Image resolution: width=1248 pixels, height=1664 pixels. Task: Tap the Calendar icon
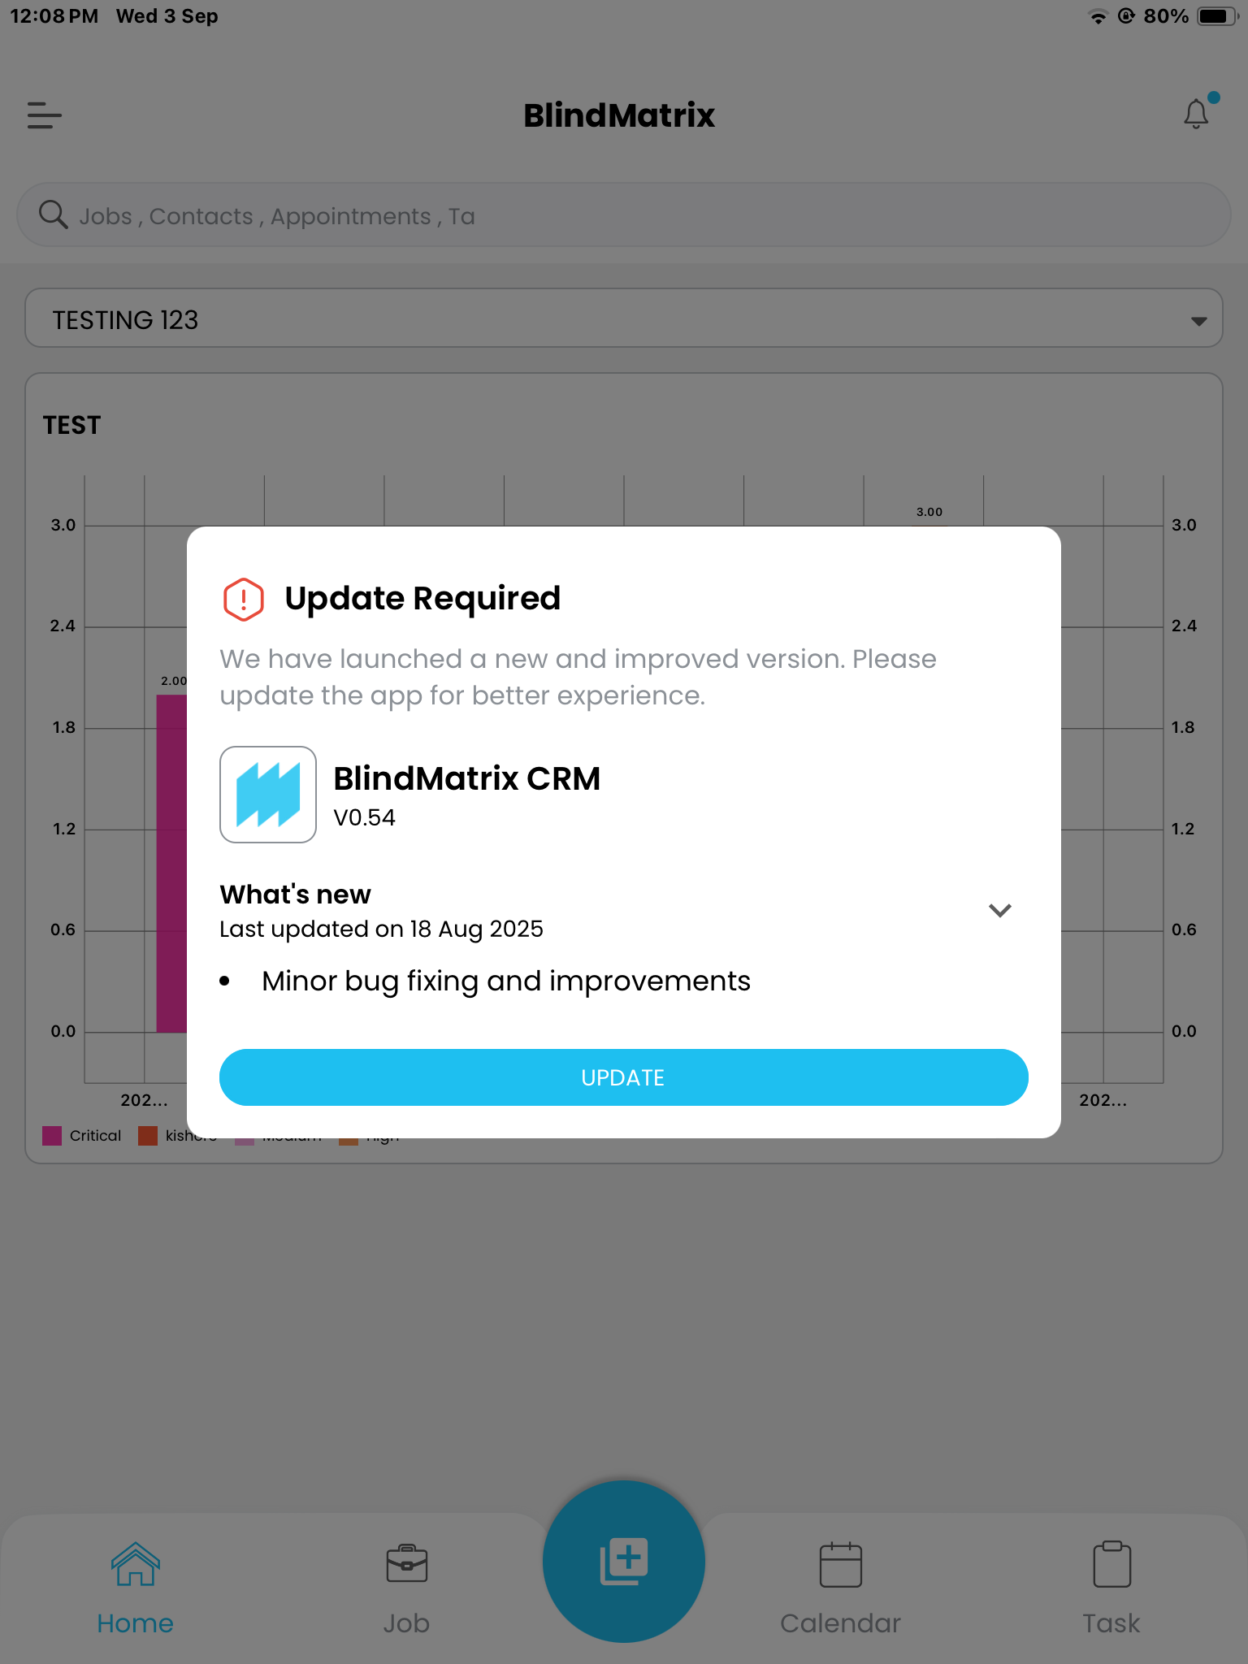840,1564
